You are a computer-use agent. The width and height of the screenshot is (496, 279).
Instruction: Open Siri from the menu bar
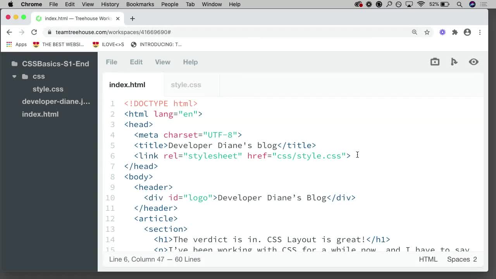[x=472, y=4]
